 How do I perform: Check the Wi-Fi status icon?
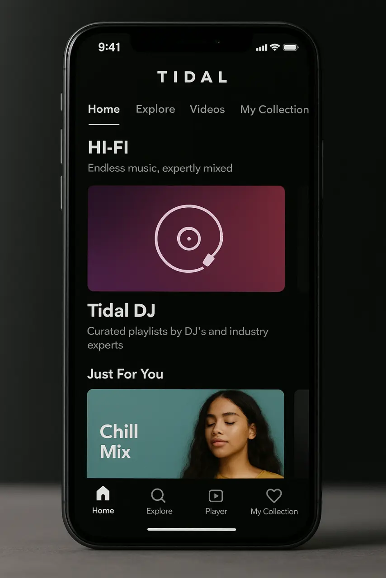click(274, 47)
